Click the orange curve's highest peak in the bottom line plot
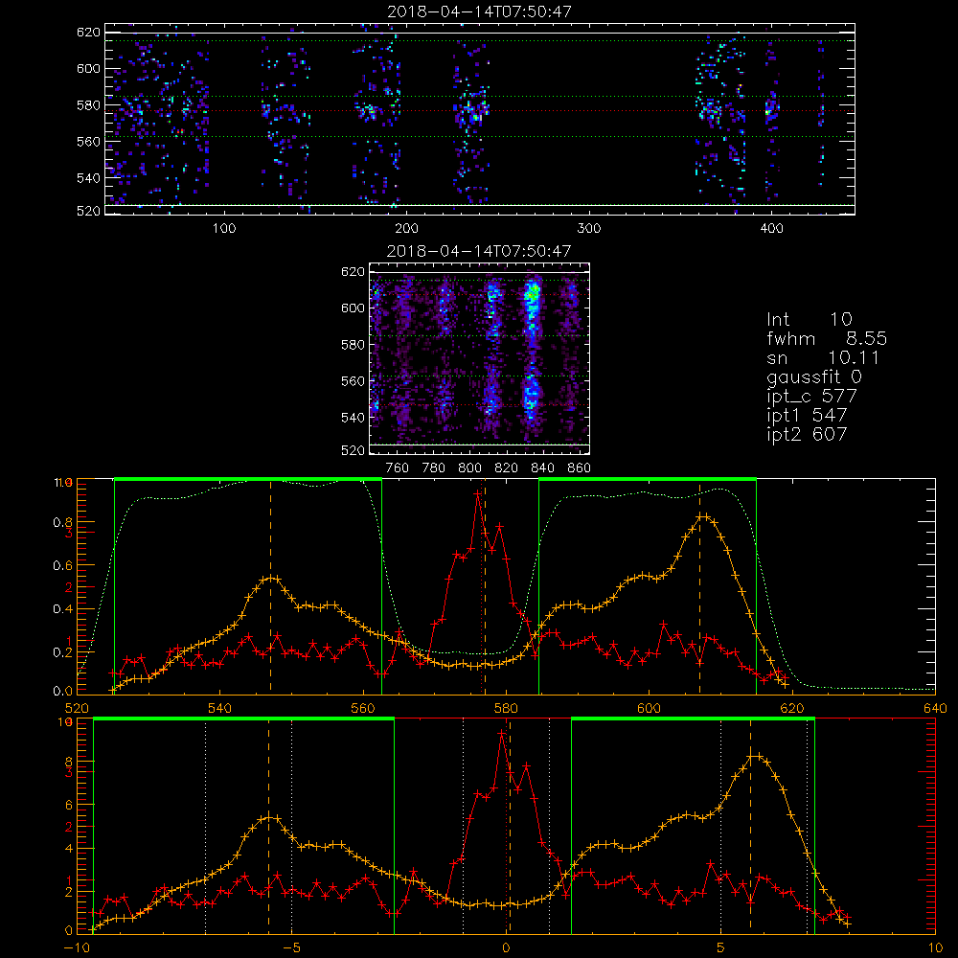Image resolution: width=958 pixels, height=958 pixels. pos(755,756)
